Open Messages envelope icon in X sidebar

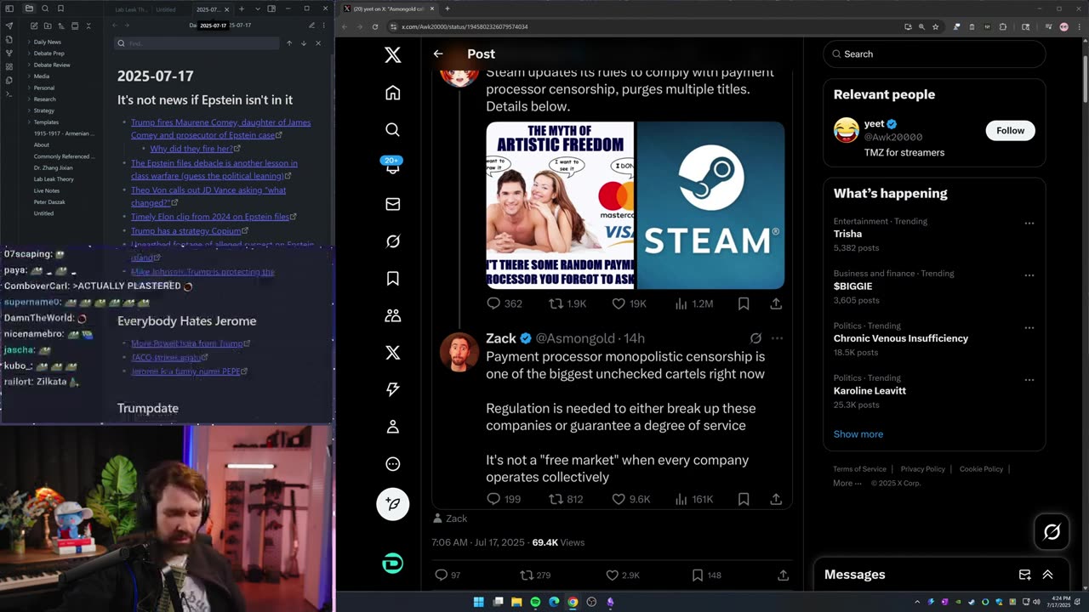[392, 204]
